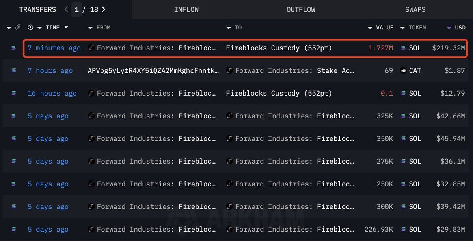The height and width of the screenshot is (241, 473).
Task: Click the Solana chain icon on the first transfer row
Action: [x=13, y=48]
